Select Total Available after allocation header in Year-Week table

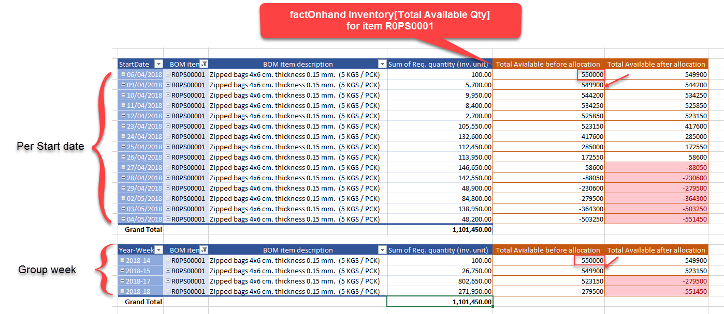(656, 250)
